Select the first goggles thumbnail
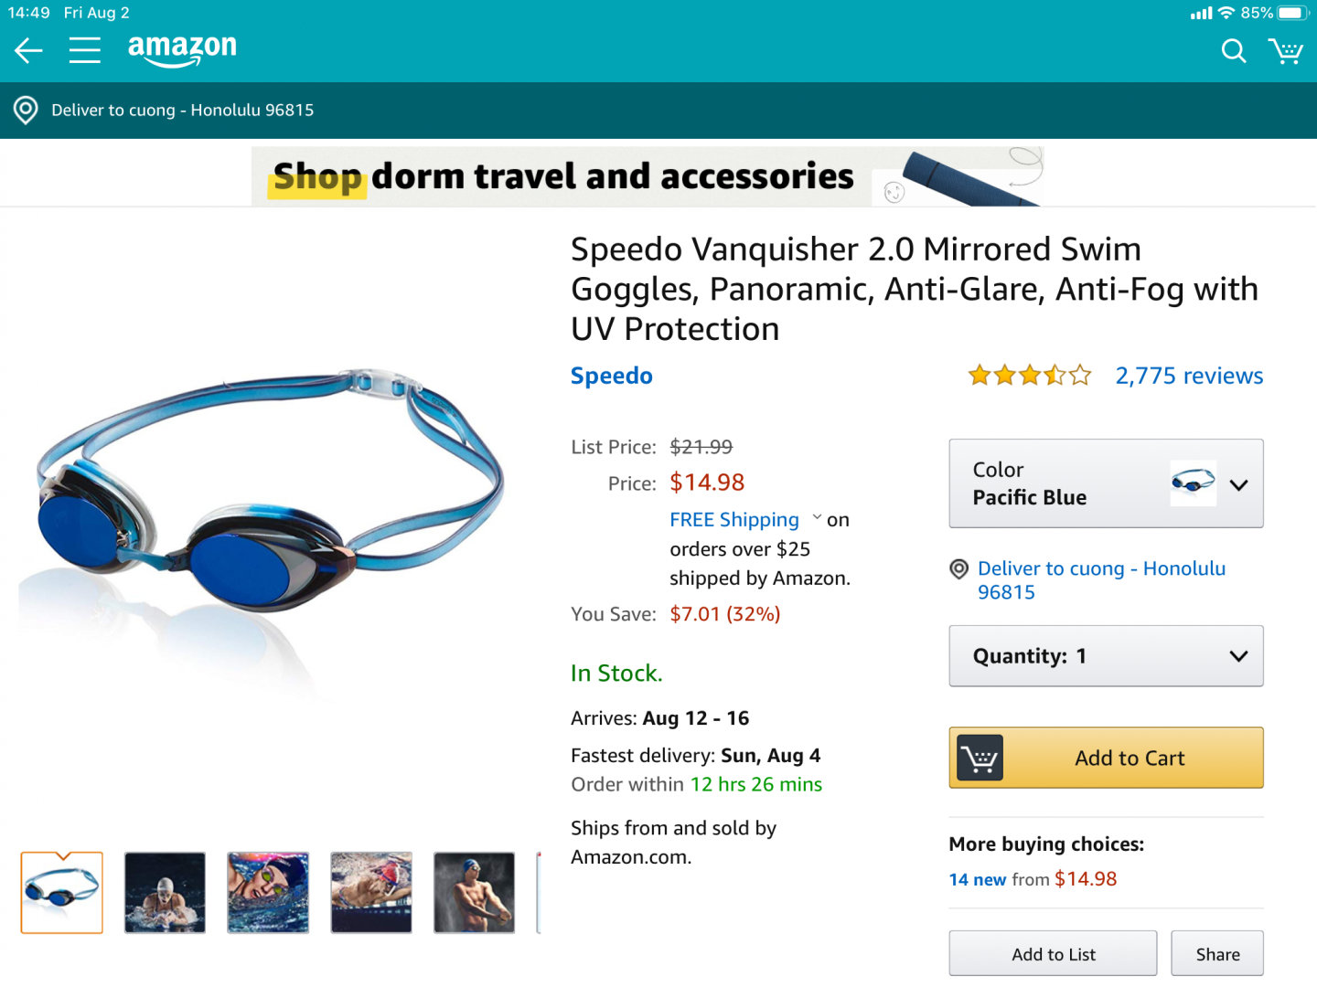The width and height of the screenshot is (1317, 987). [62, 892]
